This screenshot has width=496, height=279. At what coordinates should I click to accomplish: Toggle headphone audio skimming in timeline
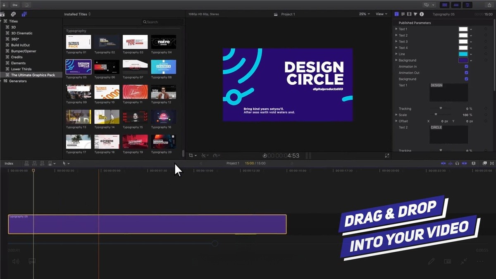coord(457,163)
